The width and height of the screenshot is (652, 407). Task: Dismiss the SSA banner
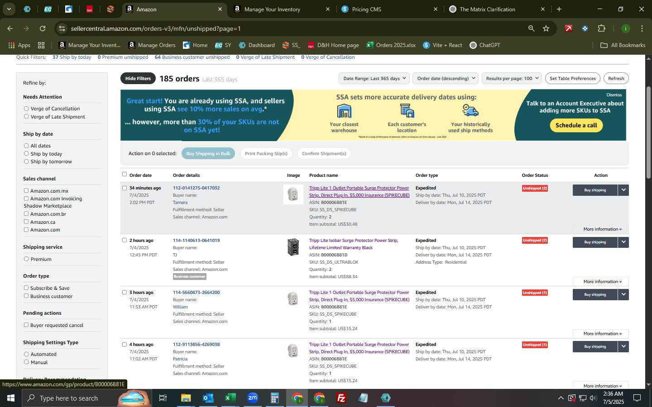(614, 95)
